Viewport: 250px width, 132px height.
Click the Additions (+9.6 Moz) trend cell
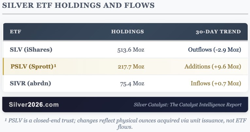212,67
